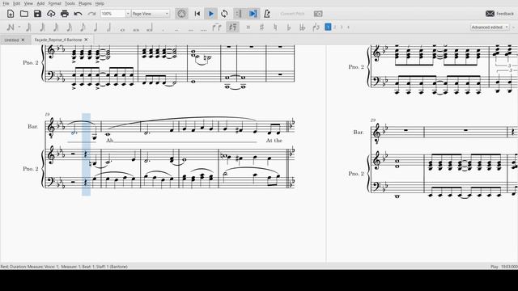Redo the last undone action

click(91, 14)
